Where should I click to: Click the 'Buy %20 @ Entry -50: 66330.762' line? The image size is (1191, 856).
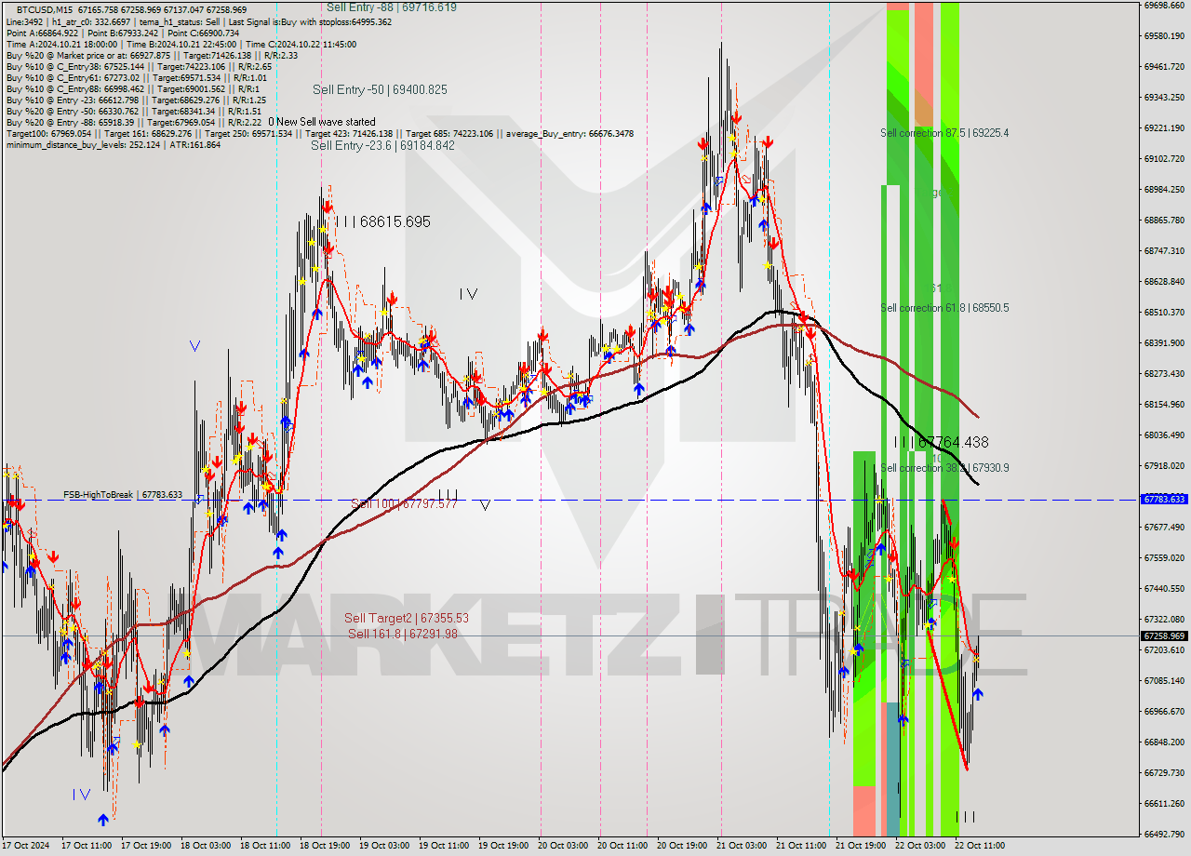click(x=136, y=111)
